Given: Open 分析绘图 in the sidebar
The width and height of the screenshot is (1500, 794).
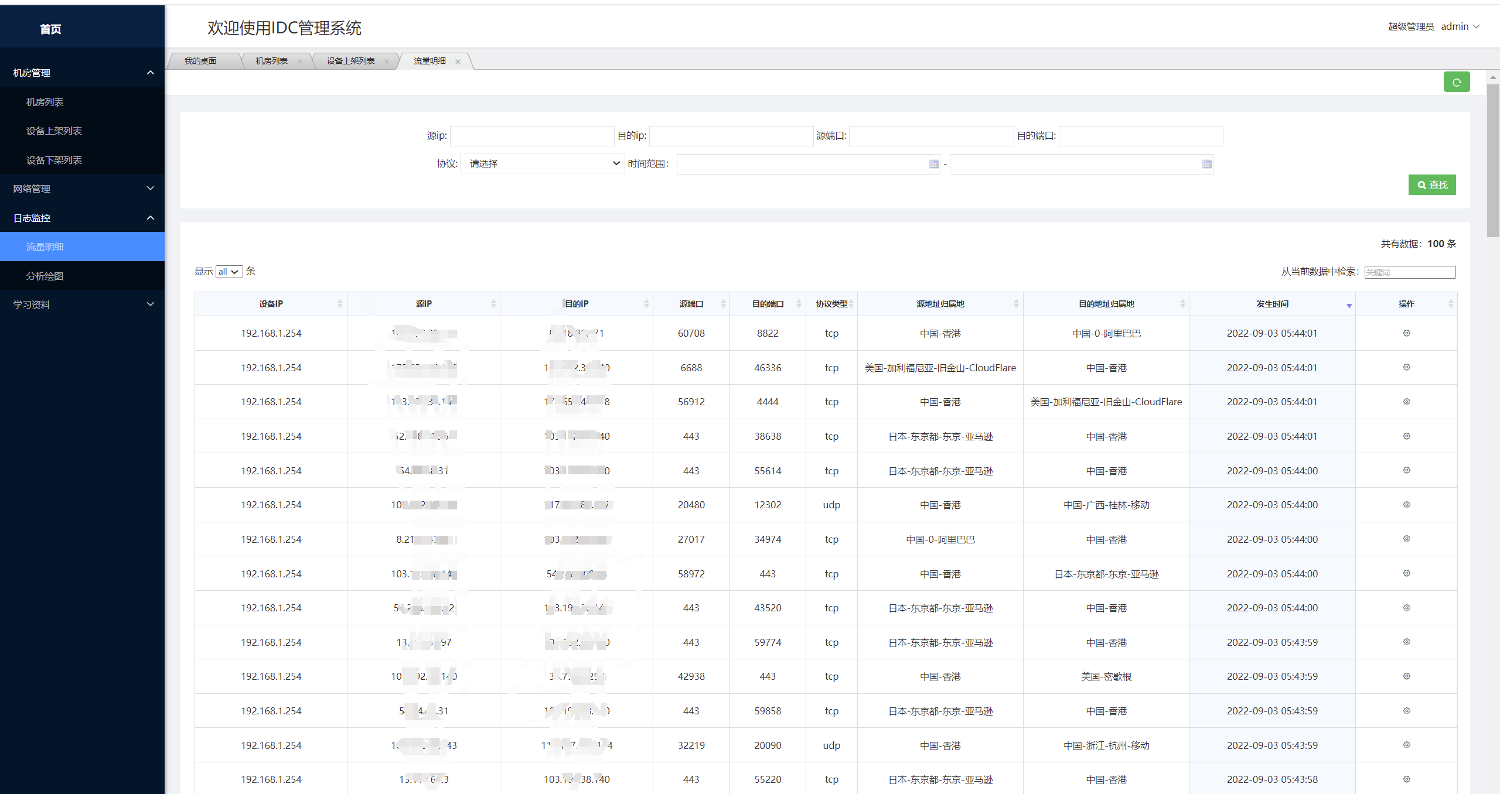Looking at the screenshot, I should pos(82,276).
